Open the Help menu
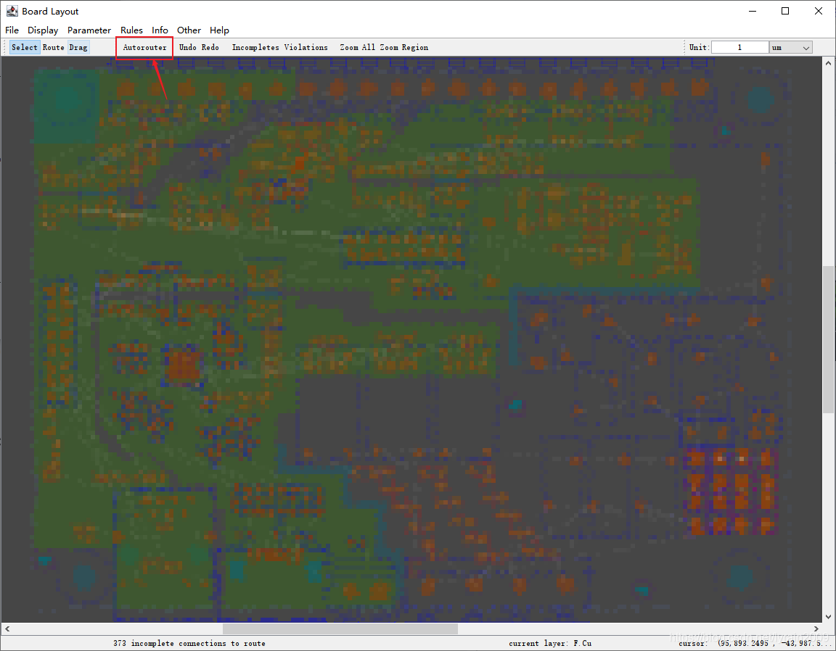 pos(219,30)
